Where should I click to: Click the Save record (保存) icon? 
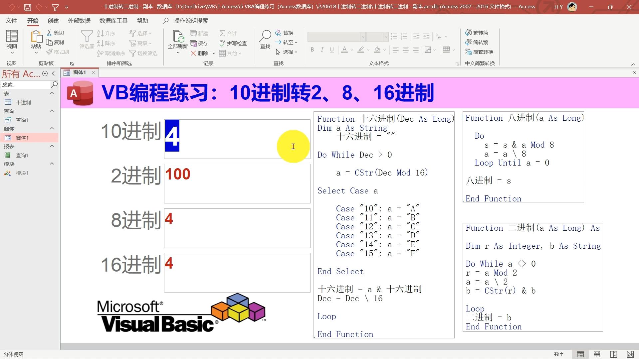193,43
